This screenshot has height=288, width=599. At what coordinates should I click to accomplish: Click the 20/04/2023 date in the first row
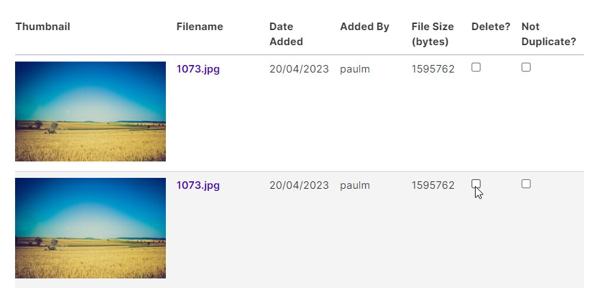(299, 69)
